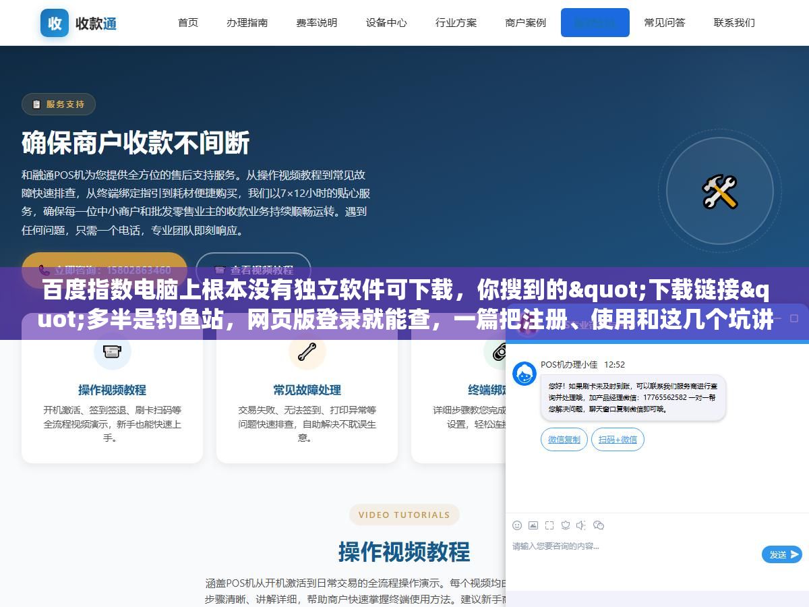Click the 查看视频教程 button
Image resolution: width=809 pixels, height=607 pixels.
pyautogui.click(x=253, y=270)
